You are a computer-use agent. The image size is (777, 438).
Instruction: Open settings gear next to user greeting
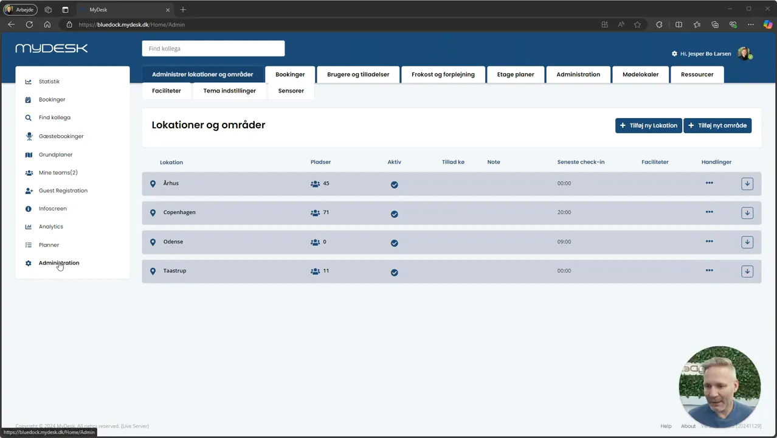(674, 54)
